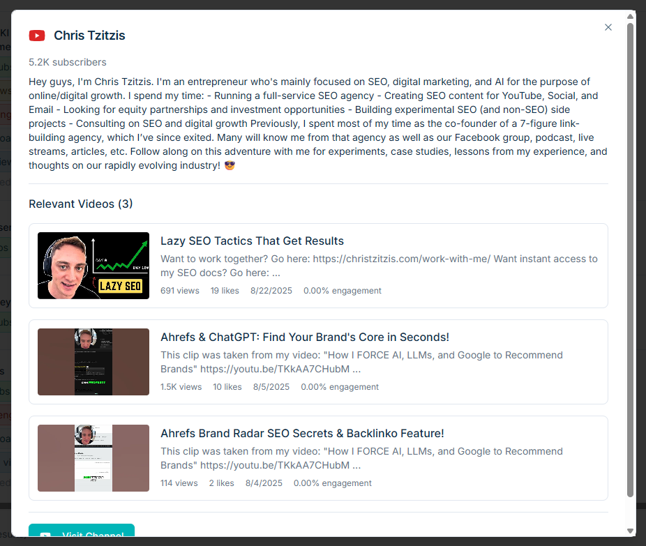Click the 8/5/2025 upload date
This screenshot has height=546, width=646.
271,387
